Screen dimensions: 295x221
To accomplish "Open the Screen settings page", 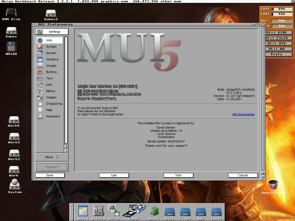I will 50,53.
